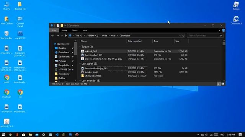245x137 pixels.
Task: Select the test22 Chrome shortcut
Action: click(7, 79)
